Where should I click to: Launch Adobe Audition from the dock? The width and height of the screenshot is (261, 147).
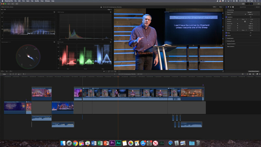point(119,143)
